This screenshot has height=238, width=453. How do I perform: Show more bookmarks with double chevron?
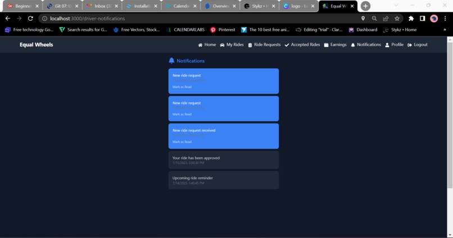[x=445, y=30]
